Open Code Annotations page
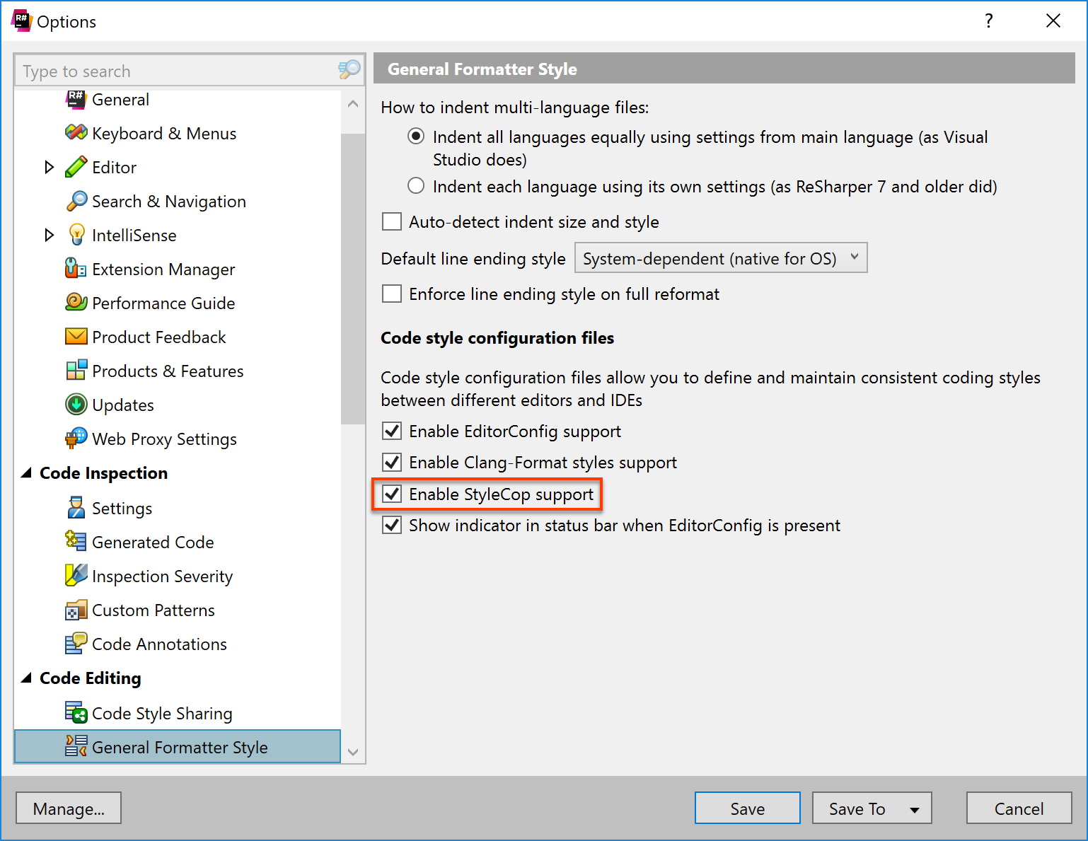The height and width of the screenshot is (841, 1088). 159,644
